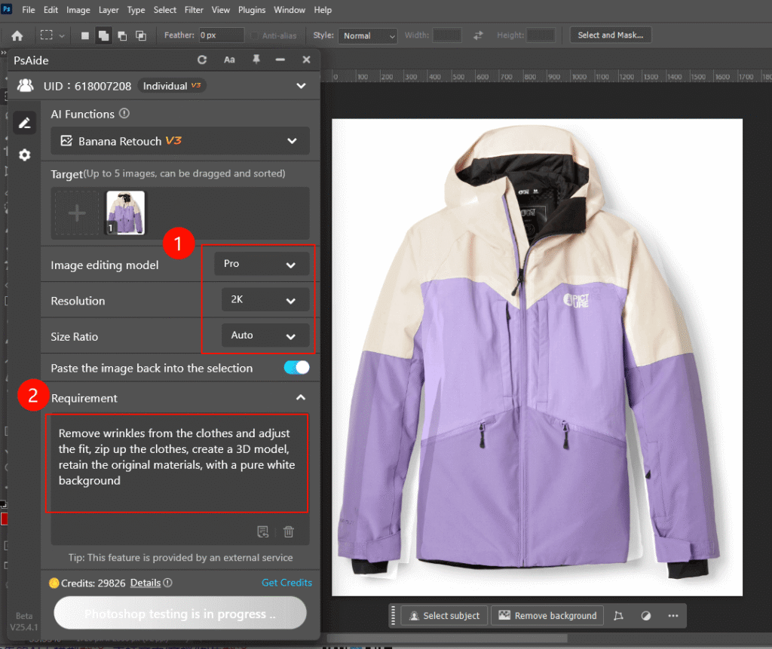The width and height of the screenshot is (772, 649).
Task: Pin the PsAide panel
Action: tap(256, 60)
